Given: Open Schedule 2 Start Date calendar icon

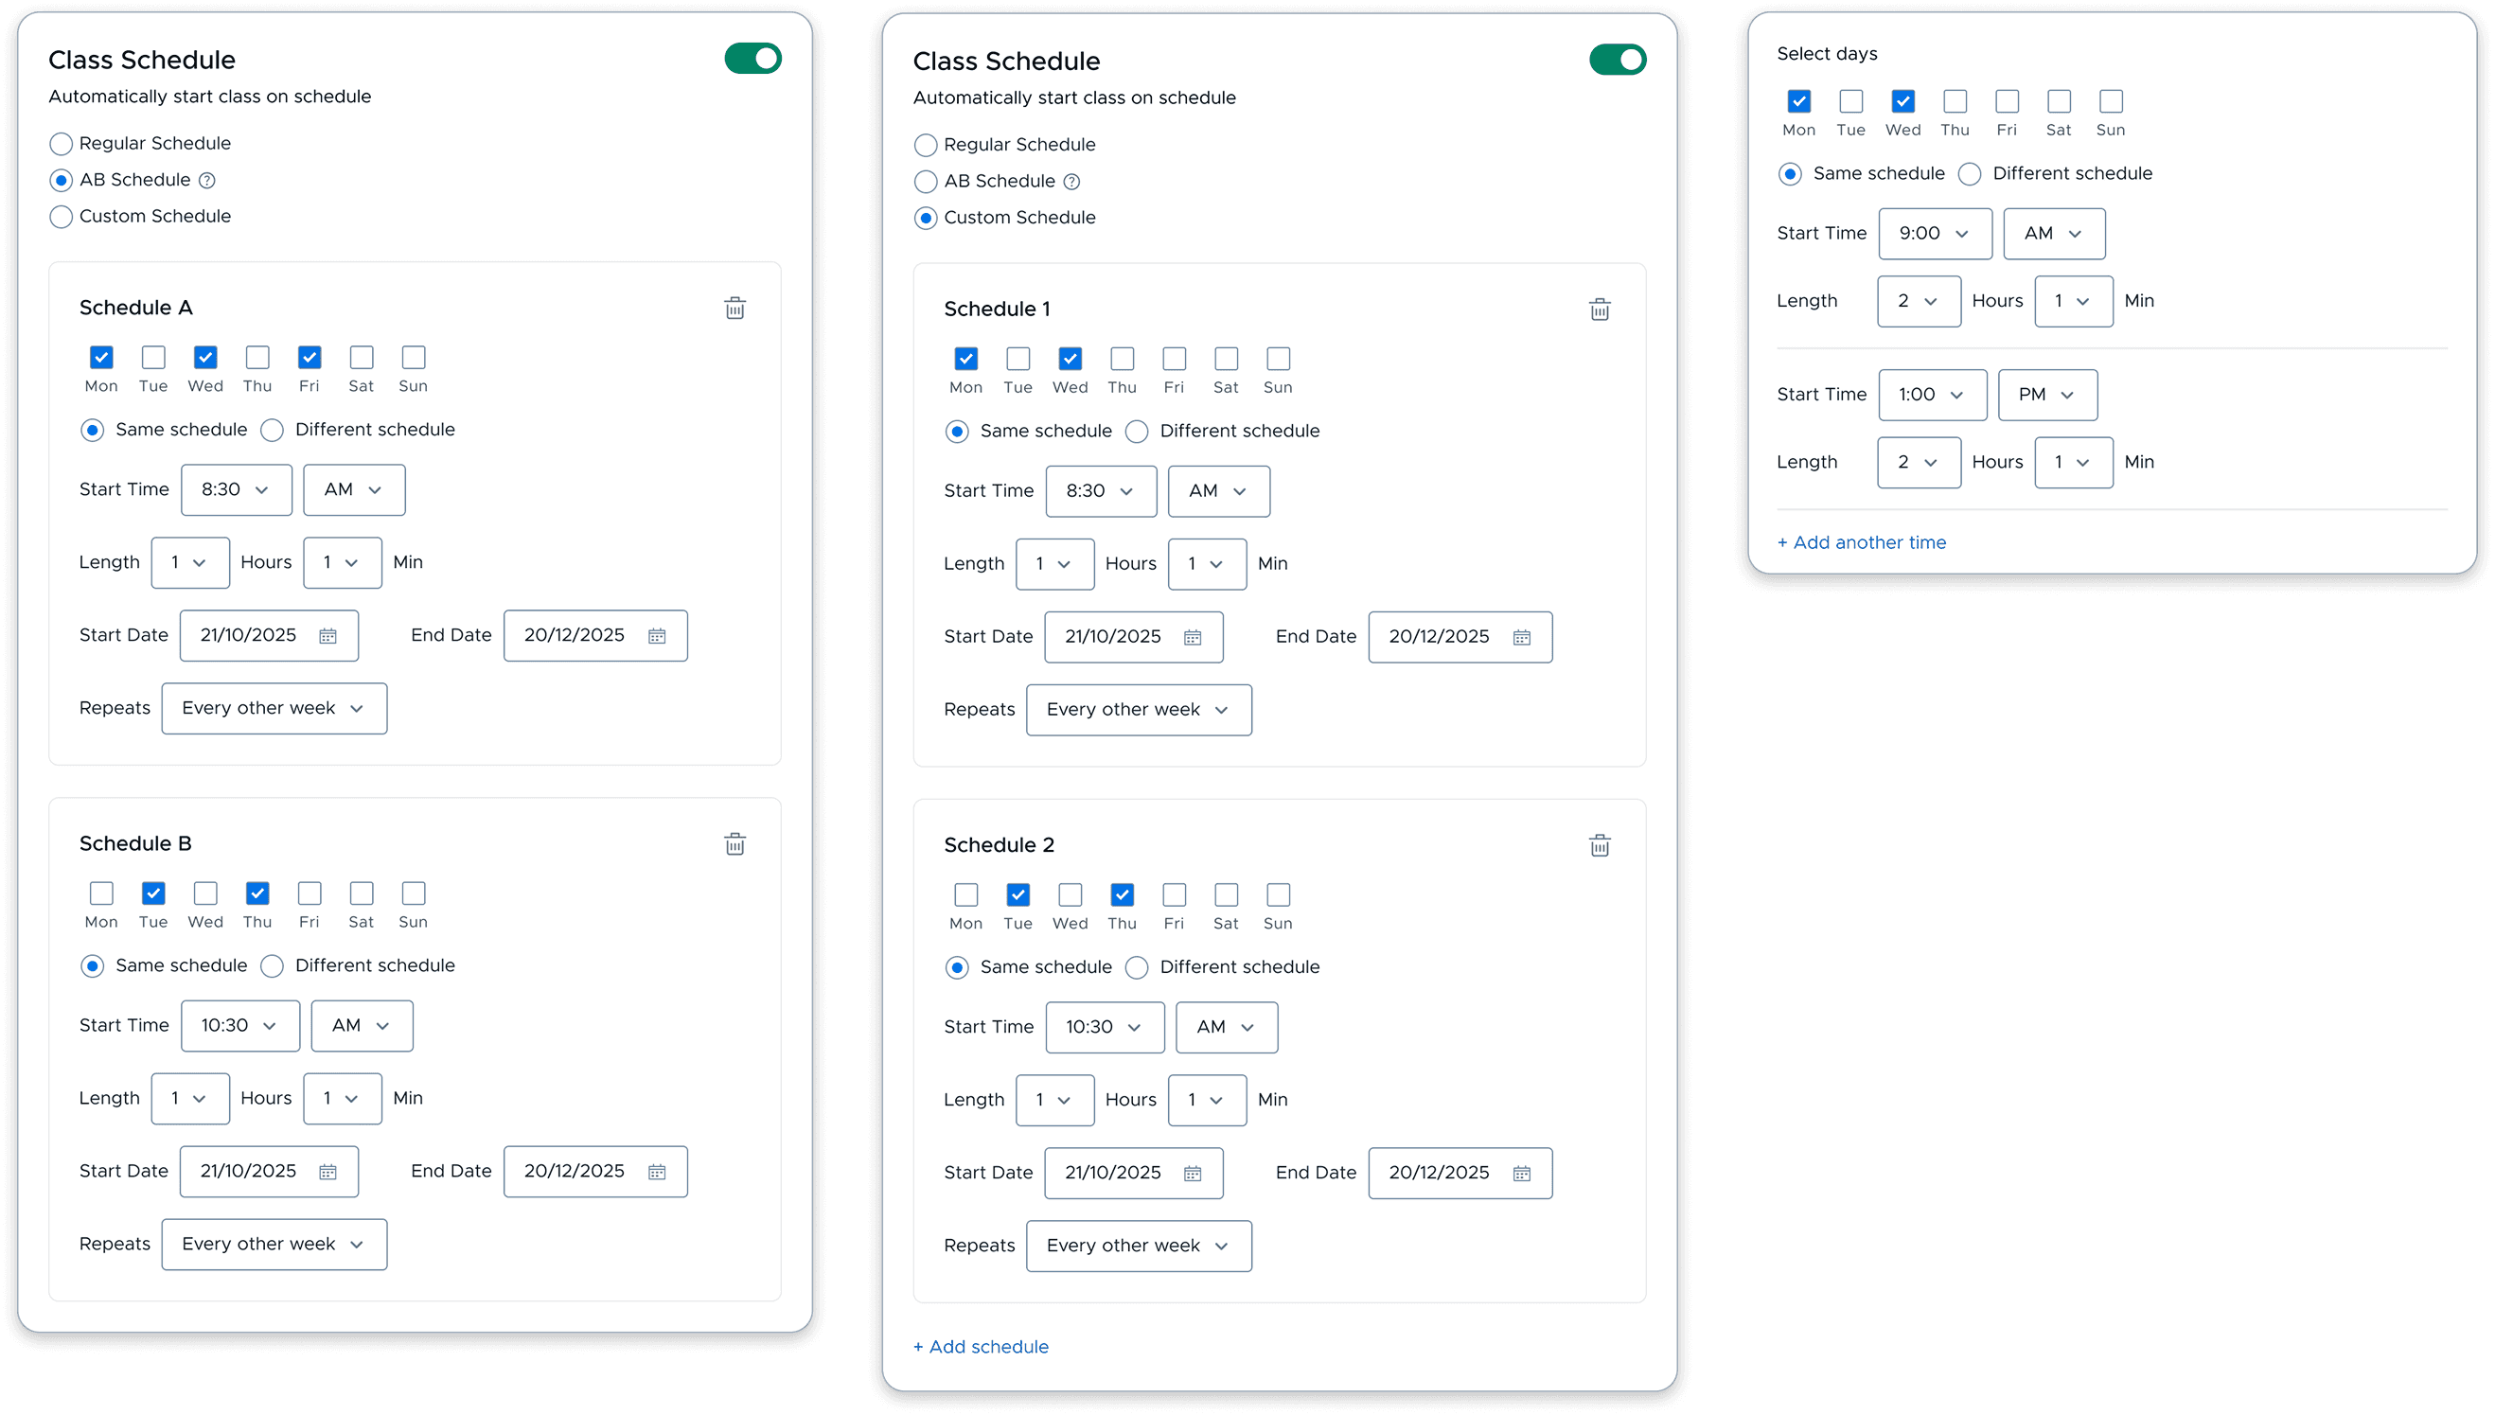Looking at the screenshot, I should click(x=1192, y=1174).
